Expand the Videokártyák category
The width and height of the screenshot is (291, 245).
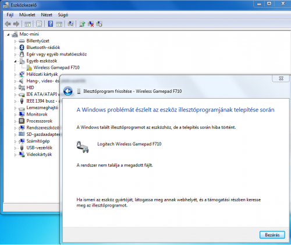pyautogui.click(x=15, y=155)
